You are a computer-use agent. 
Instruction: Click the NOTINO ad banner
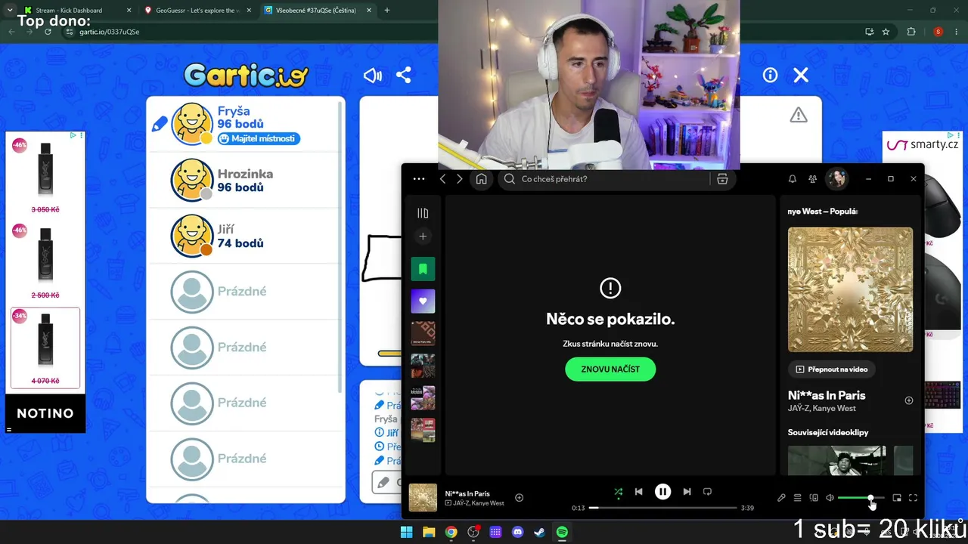pyautogui.click(x=45, y=413)
